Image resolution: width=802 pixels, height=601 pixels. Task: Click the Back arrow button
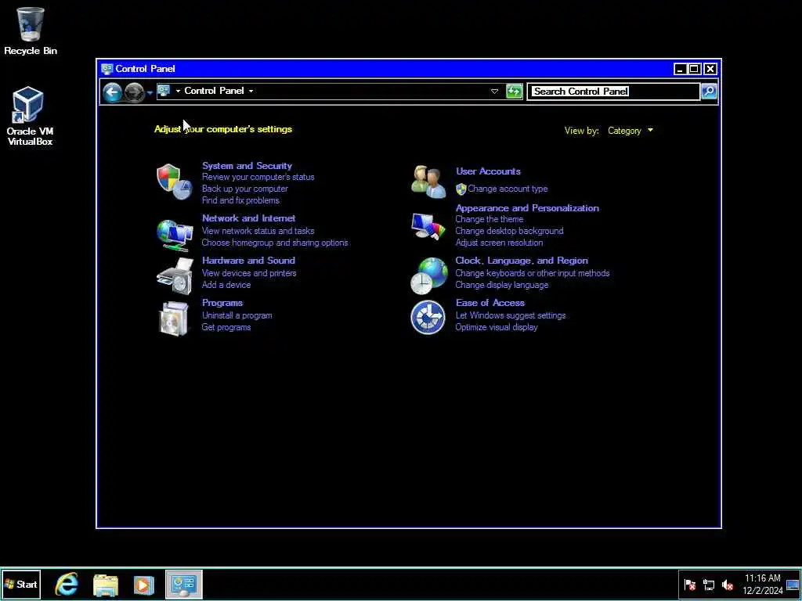coord(112,92)
